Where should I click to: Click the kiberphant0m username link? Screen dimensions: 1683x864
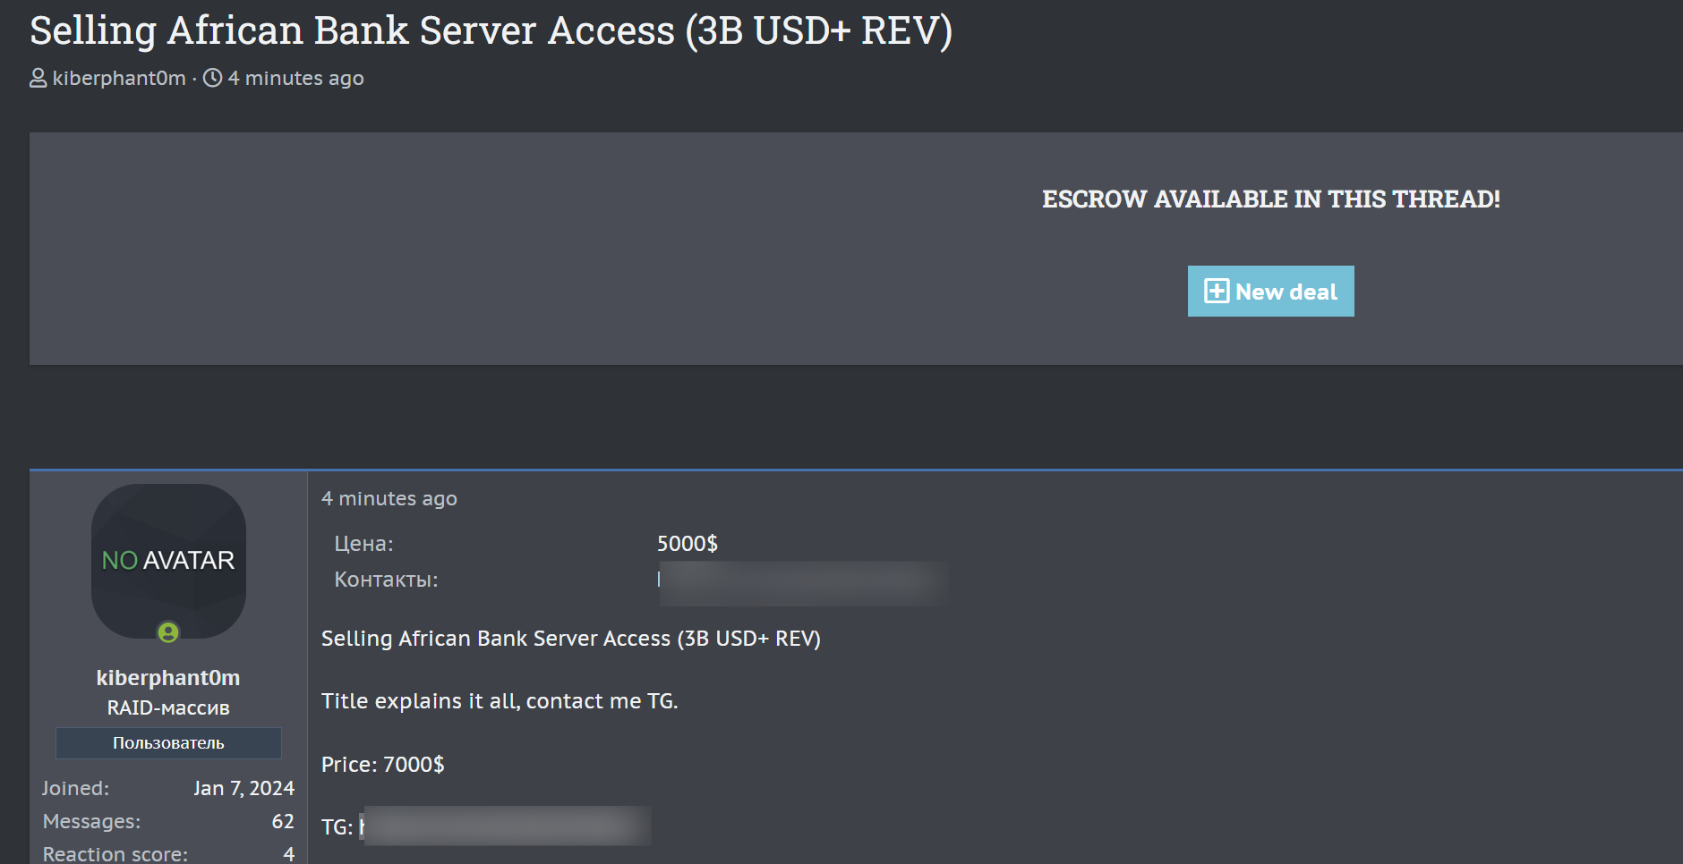(119, 78)
